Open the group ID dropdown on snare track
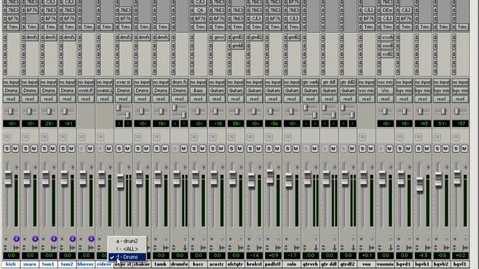Image resolution: width=479 pixels, height=269 pixels. pyautogui.click(x=25, y=239)
